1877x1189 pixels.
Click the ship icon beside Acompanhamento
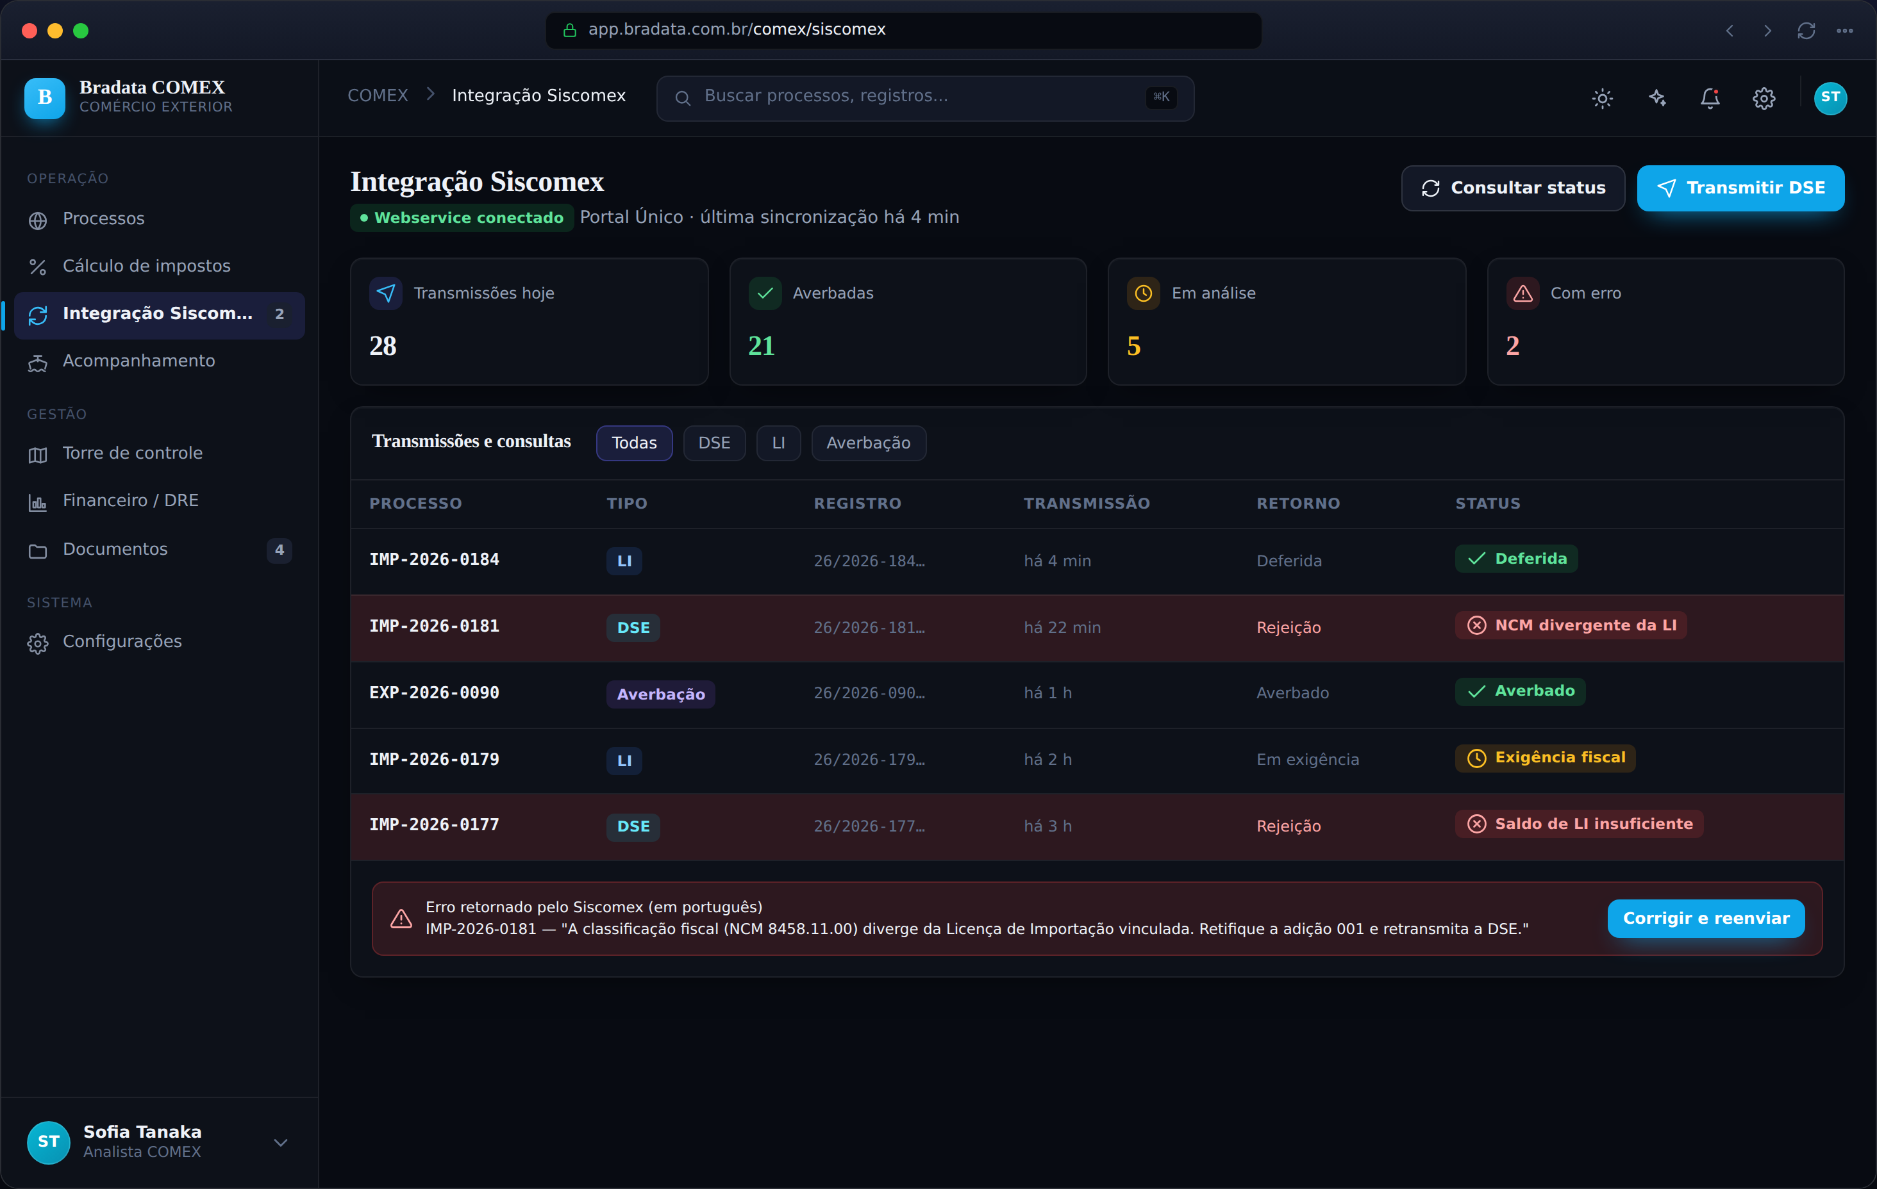coord(37,363)
